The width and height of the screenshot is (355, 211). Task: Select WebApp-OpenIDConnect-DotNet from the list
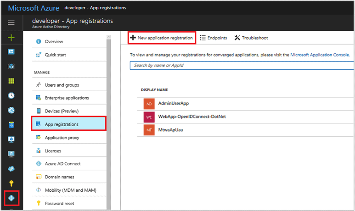(x=192, y=117)
